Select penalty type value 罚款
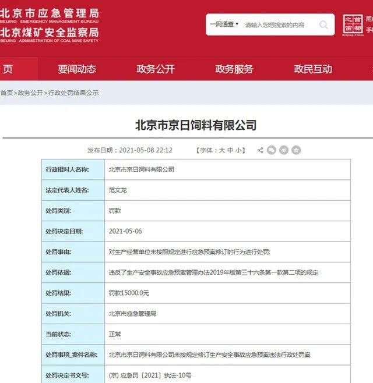 click(115, 211)
